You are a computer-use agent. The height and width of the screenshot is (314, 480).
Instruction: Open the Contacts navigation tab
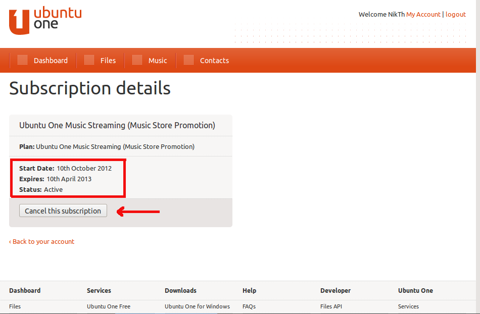214,61
